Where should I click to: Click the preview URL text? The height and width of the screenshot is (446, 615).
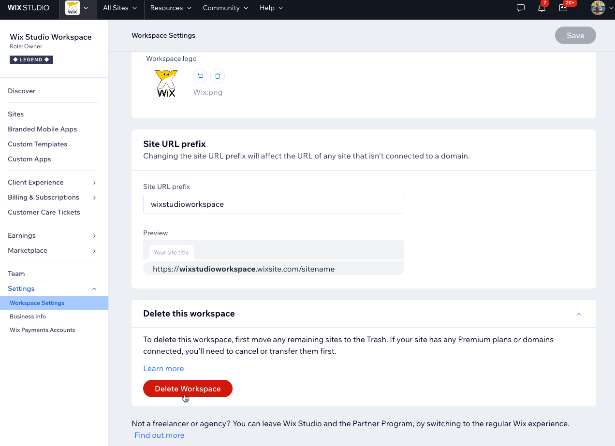click(x=244, y=269)
